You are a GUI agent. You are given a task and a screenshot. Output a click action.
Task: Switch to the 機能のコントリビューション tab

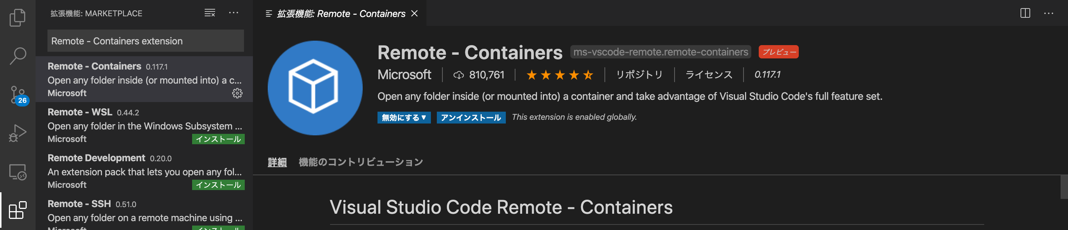(x=361, y=162)
